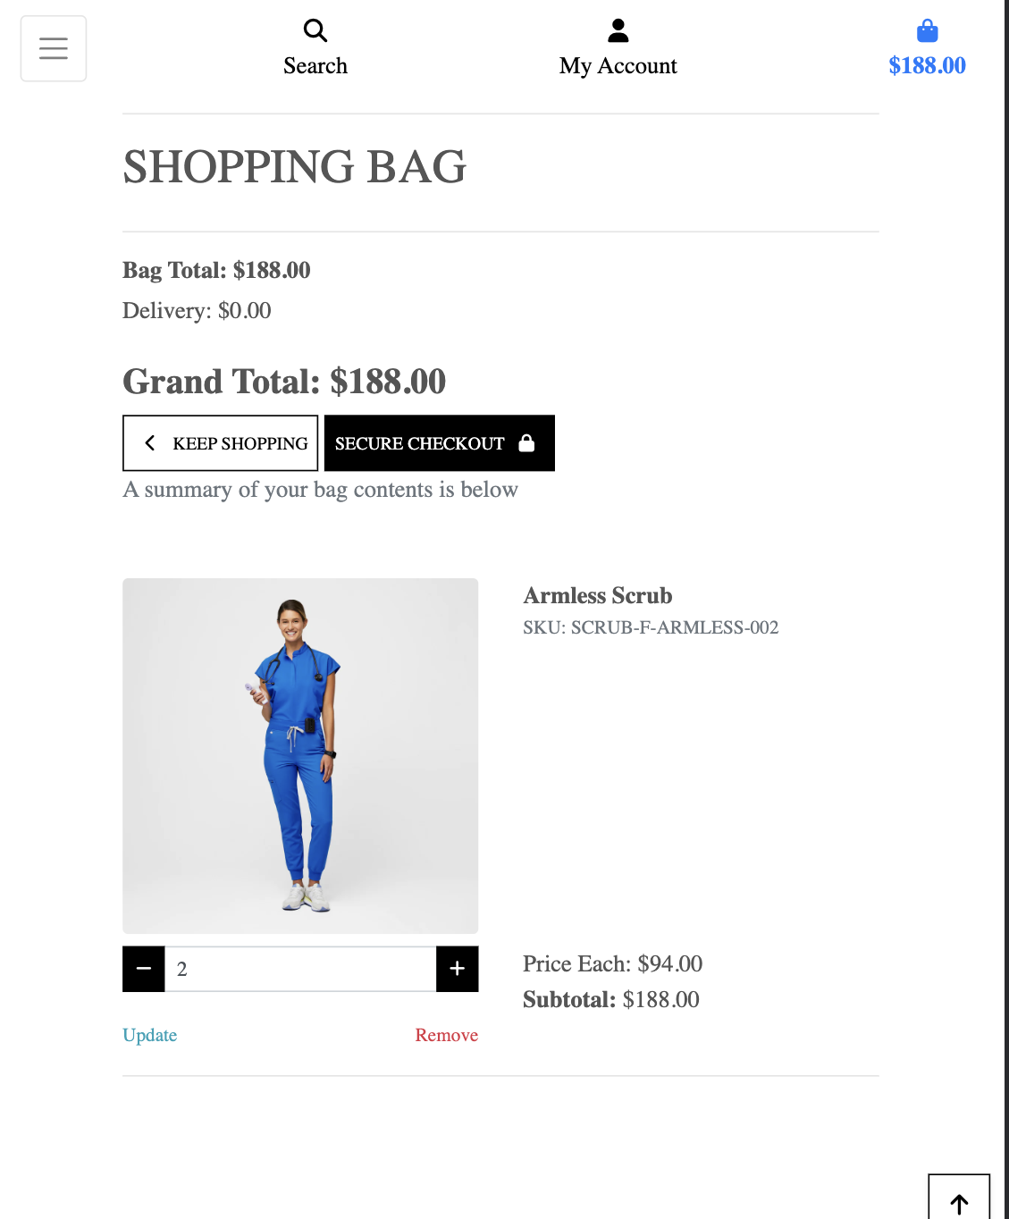Remove the Armless Scrub from bag
1009x1219 pixels.
pos(447,1035)
